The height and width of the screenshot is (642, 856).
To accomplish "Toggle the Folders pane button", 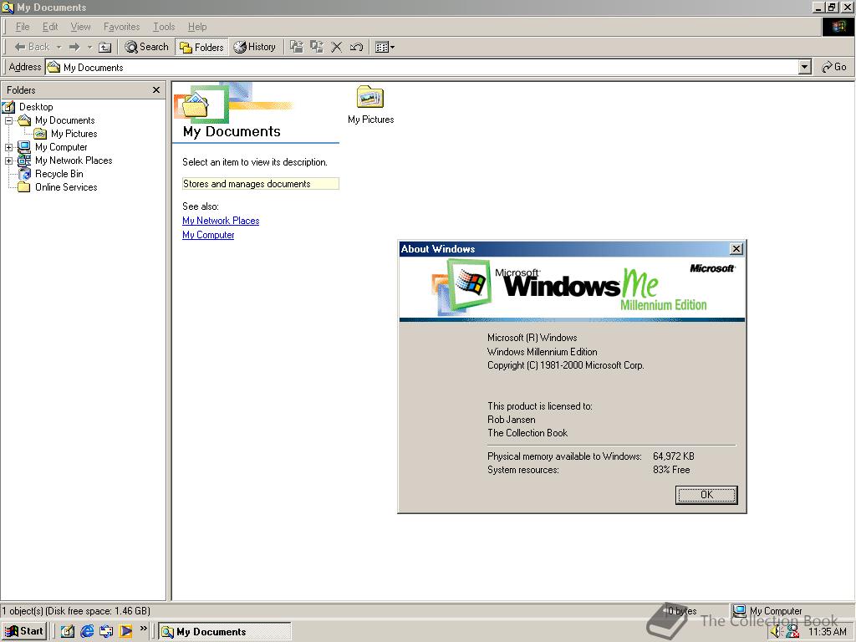I will 201,47.
